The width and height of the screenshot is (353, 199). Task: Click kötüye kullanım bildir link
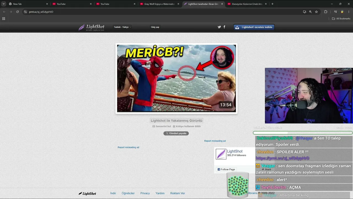(187, 126)
